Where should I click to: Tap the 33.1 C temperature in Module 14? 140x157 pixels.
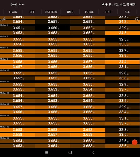123,118
